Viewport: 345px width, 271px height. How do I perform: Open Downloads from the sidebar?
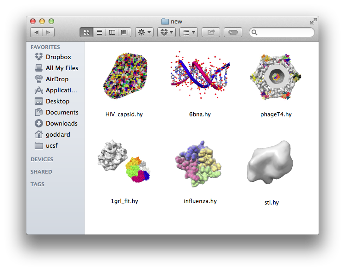pyautogui.click(x=61, y=123)
